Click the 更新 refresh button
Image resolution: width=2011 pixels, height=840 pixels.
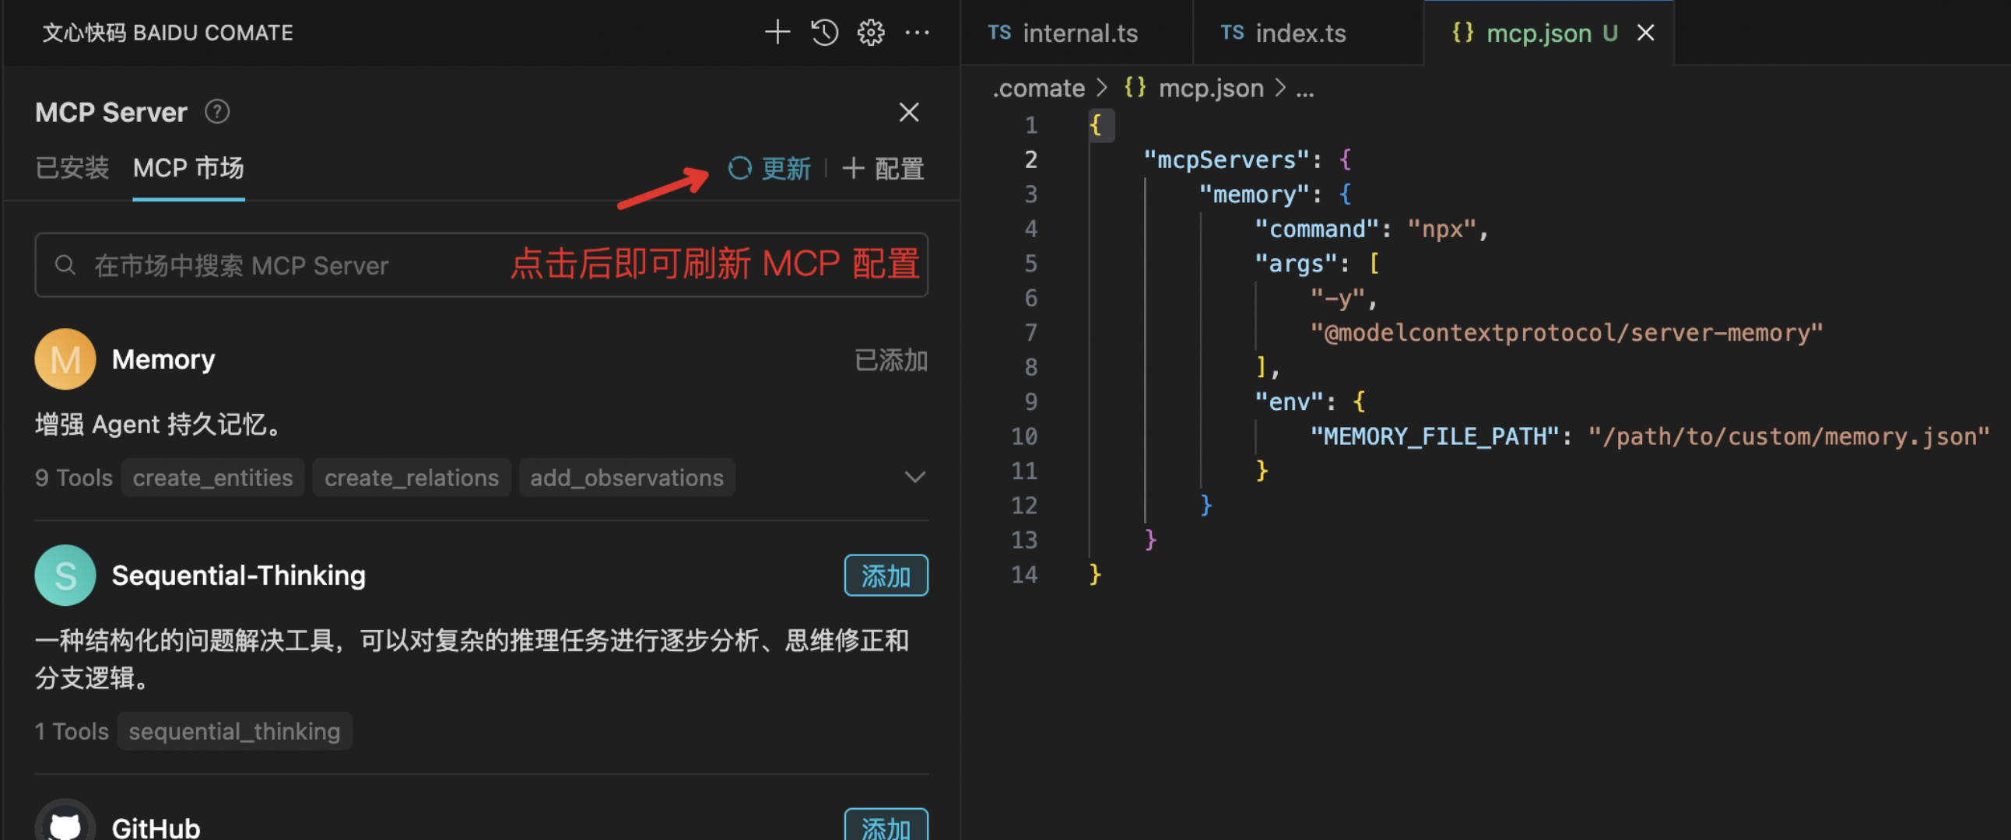[770, 168]
